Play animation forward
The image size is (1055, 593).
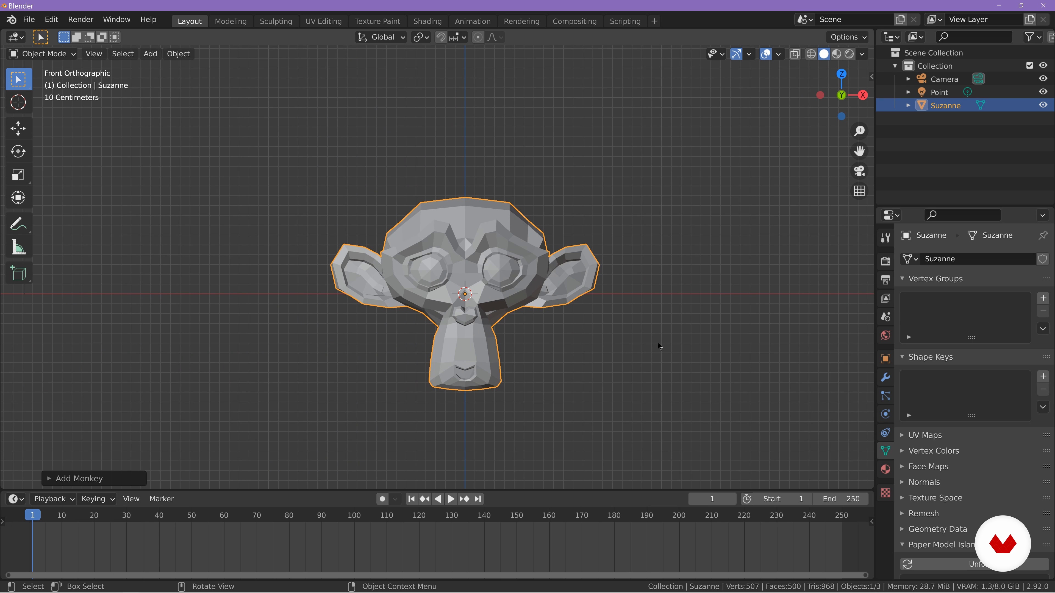pos(451,499)
